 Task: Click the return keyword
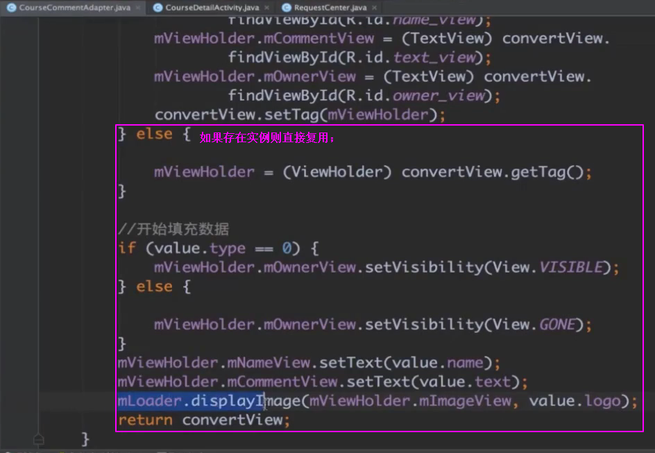click(x=145, y=420)
